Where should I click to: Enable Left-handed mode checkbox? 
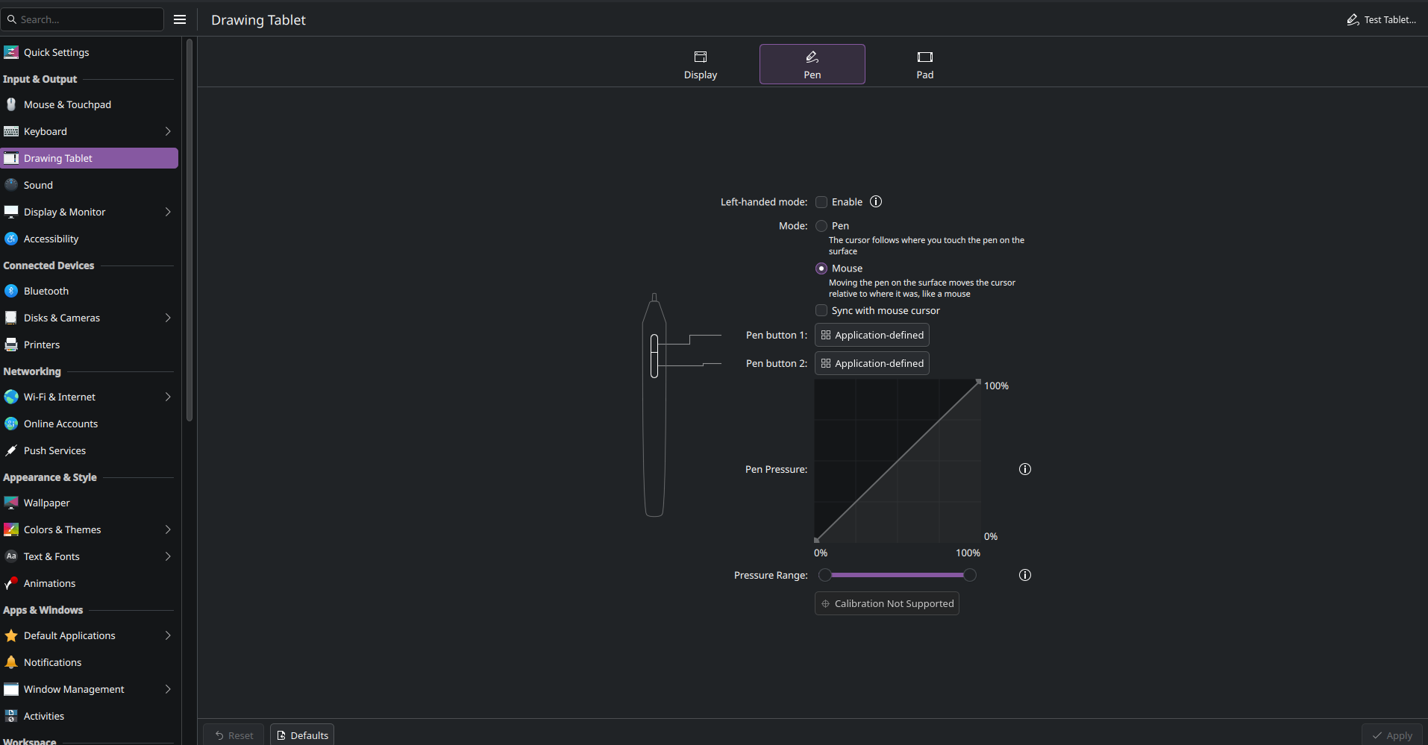pyautogui.click(x=821, y=202)
